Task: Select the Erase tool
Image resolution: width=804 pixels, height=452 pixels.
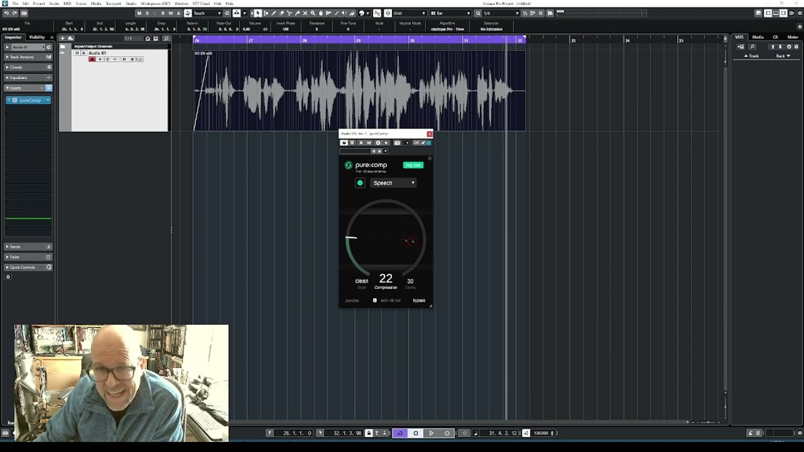Action: tap(281, 13)
